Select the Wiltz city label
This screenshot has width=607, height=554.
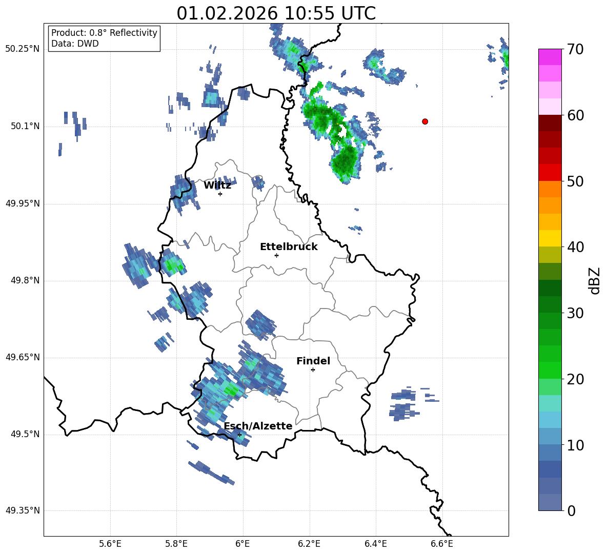tap(217, 186)
